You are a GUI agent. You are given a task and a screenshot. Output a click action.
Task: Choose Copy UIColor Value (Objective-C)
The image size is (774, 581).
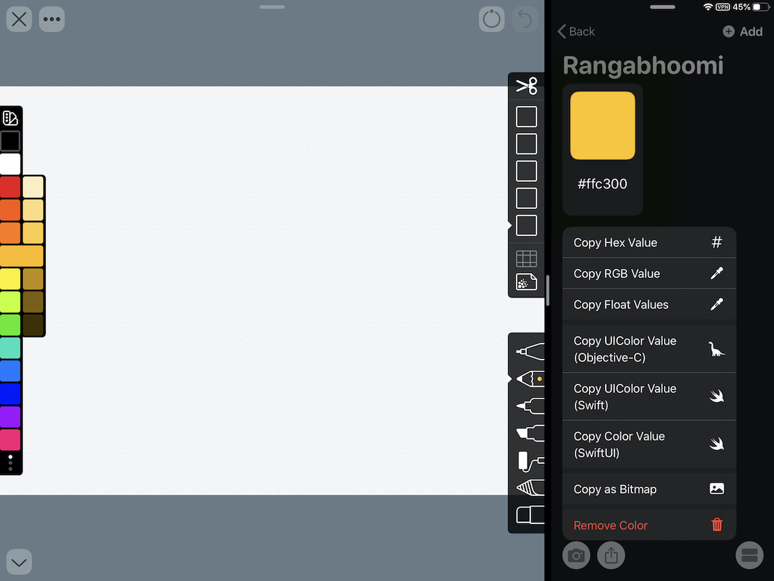[649, 349]
